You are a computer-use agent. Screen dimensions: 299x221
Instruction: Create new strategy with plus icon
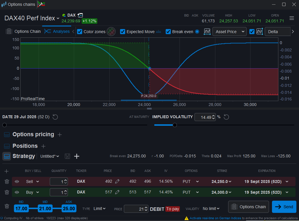tap(77, 156)
